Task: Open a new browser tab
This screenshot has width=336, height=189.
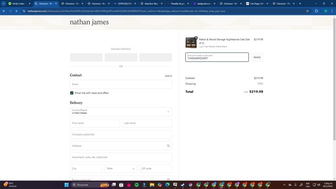Action: coord(300,4)
